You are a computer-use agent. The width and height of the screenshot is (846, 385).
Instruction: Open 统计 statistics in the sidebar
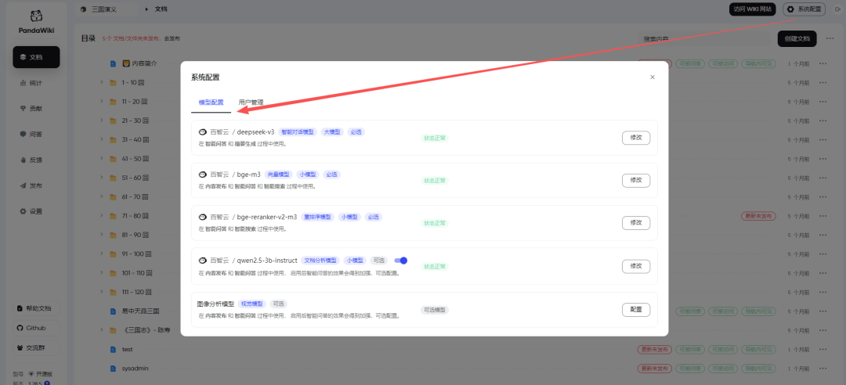tap(36, 82)
